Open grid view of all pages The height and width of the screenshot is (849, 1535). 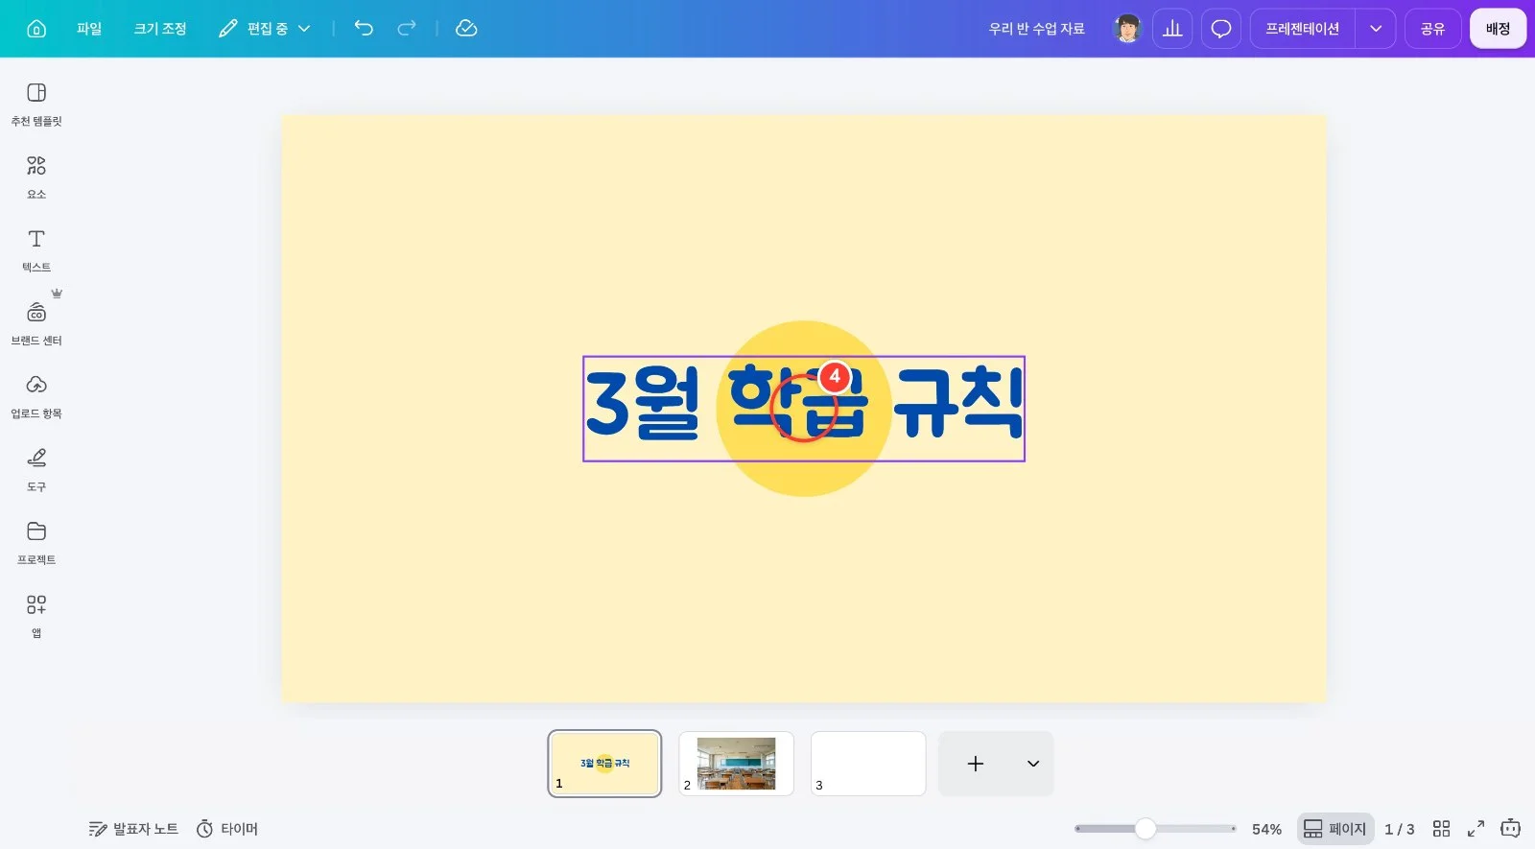(x=1441, y=829)
